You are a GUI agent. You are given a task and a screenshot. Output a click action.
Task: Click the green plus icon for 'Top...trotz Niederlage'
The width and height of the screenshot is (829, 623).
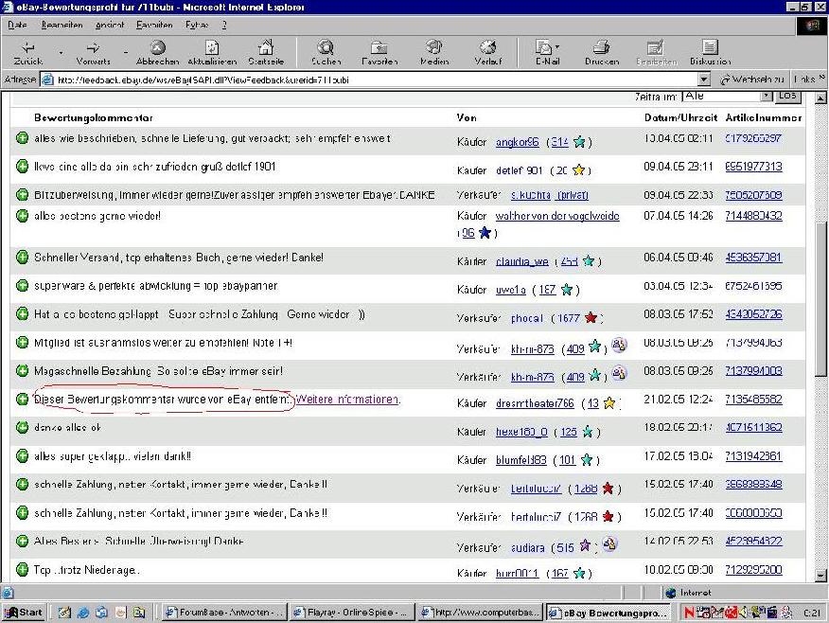coord(22,570)
